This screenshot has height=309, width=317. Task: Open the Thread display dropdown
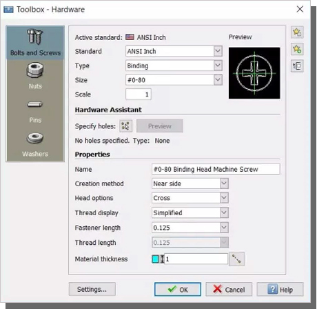point(224,212)
